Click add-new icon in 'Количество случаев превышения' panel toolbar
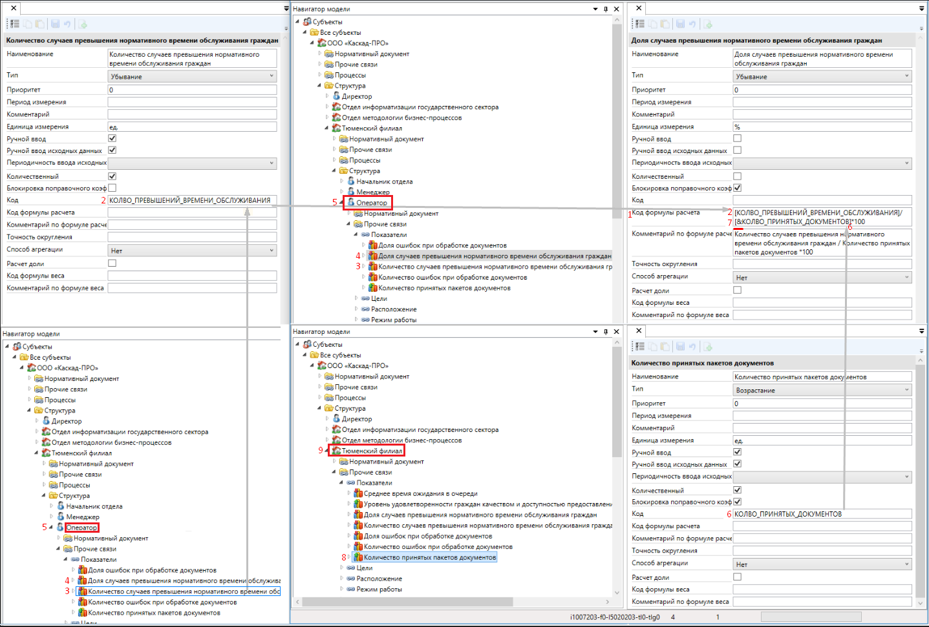Screen dimensions: 929x627 (x=83, y=24)
